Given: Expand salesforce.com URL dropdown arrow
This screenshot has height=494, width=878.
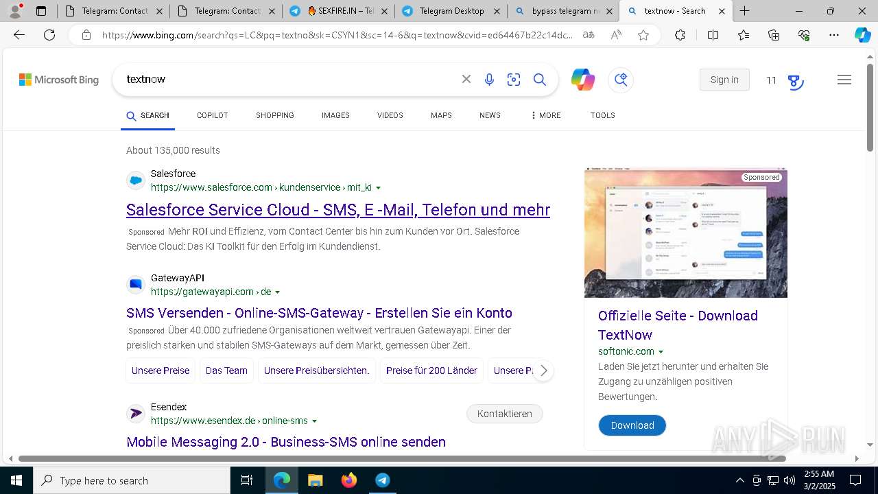Looking at the screenshot, I should pos(378,188).
